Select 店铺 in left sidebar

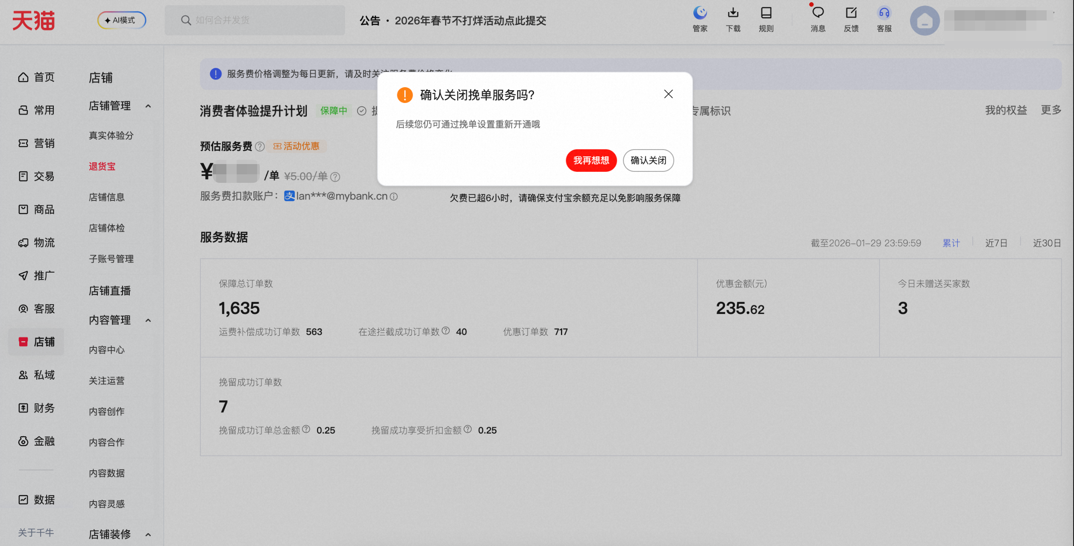click(36, 342)
